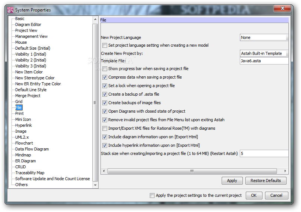Click the Cancel button
This screenshot has width=301, height=212.
(277, 195)
